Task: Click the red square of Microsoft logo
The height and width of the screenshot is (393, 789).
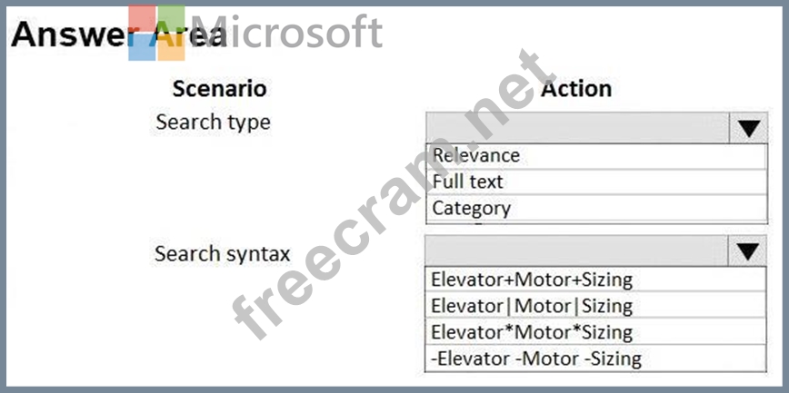Action: (x=142, y=19)
